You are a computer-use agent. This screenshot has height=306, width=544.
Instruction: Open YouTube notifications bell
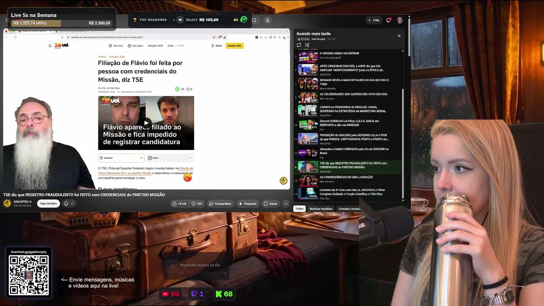click(388, 20)
